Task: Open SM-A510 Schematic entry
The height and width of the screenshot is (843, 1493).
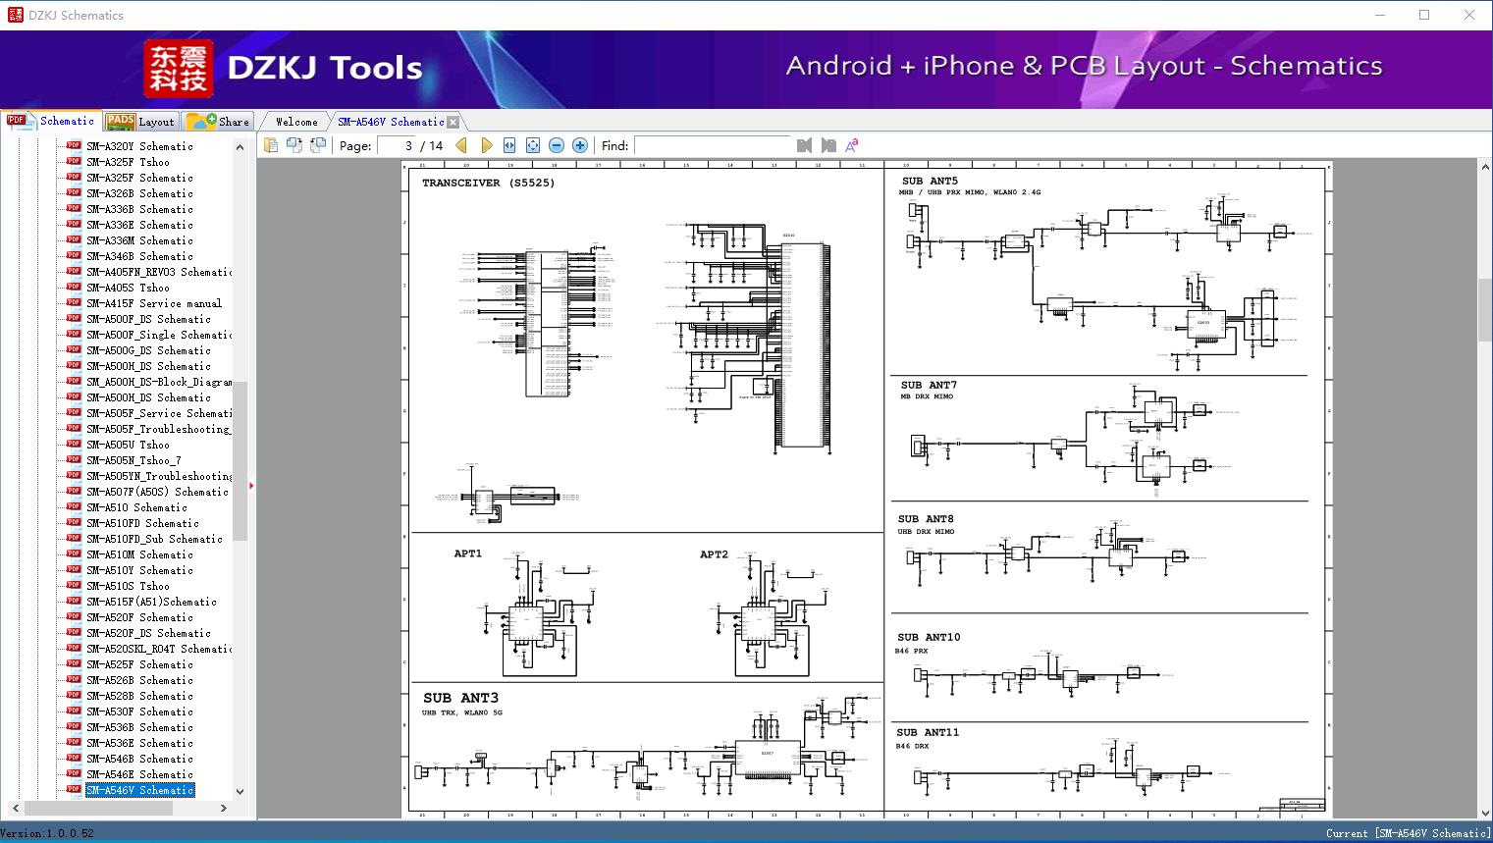Action: click(x=136, y=507)
